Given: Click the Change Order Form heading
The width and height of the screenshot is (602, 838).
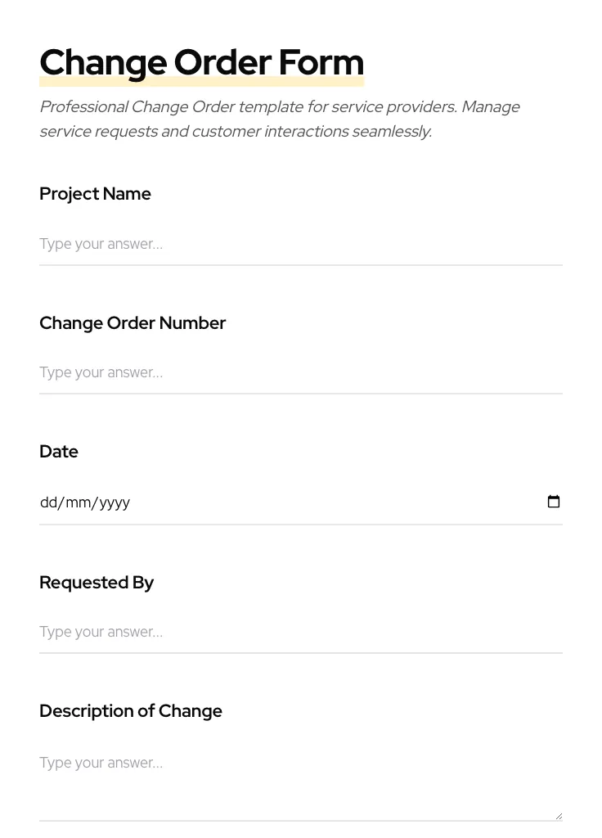Looking at the screenshot, I should point(201,62).
